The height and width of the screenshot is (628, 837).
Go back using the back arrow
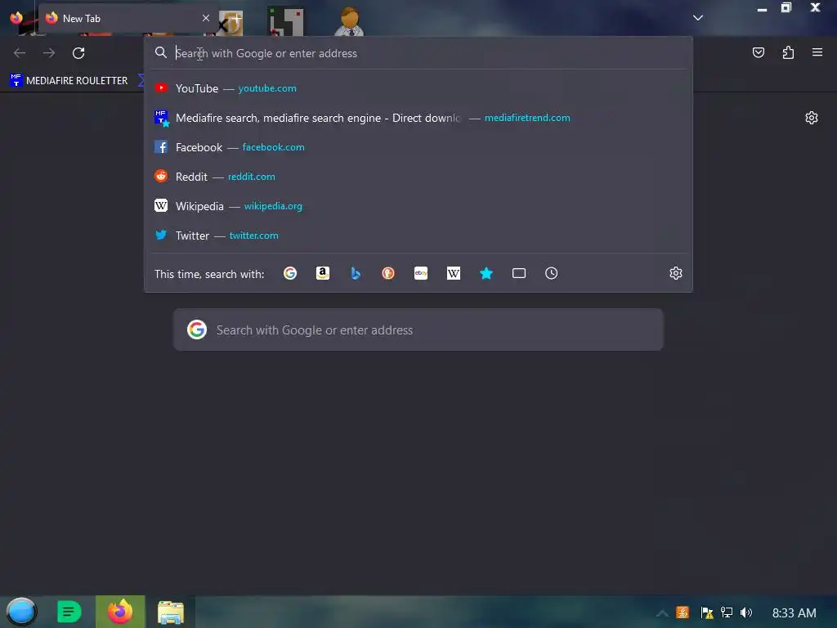[x=20, y=53]
